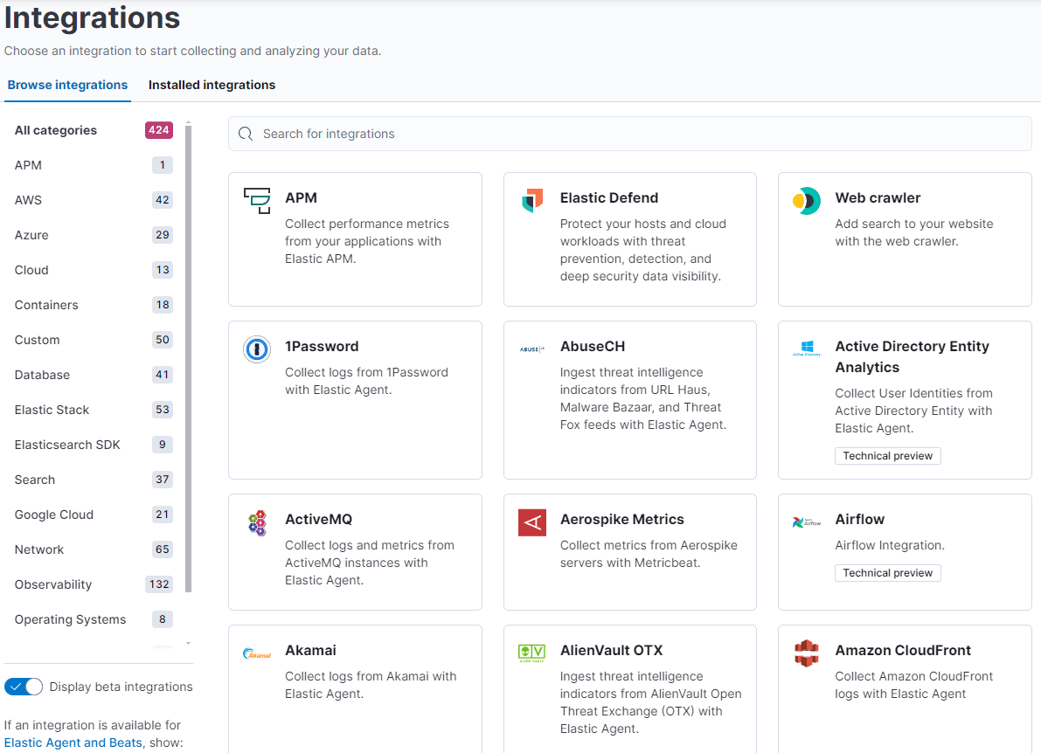
Task: Click the 1Password logo icon
Action: 257,349
